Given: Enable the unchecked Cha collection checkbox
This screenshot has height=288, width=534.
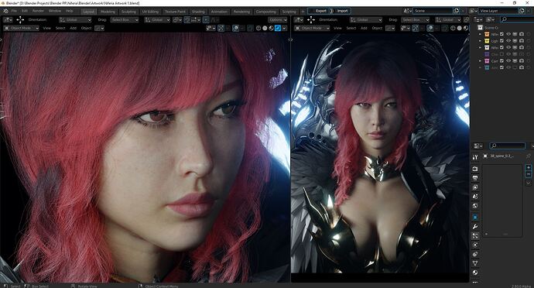Looking at the screenshot, I should click(x=501, y=54).
